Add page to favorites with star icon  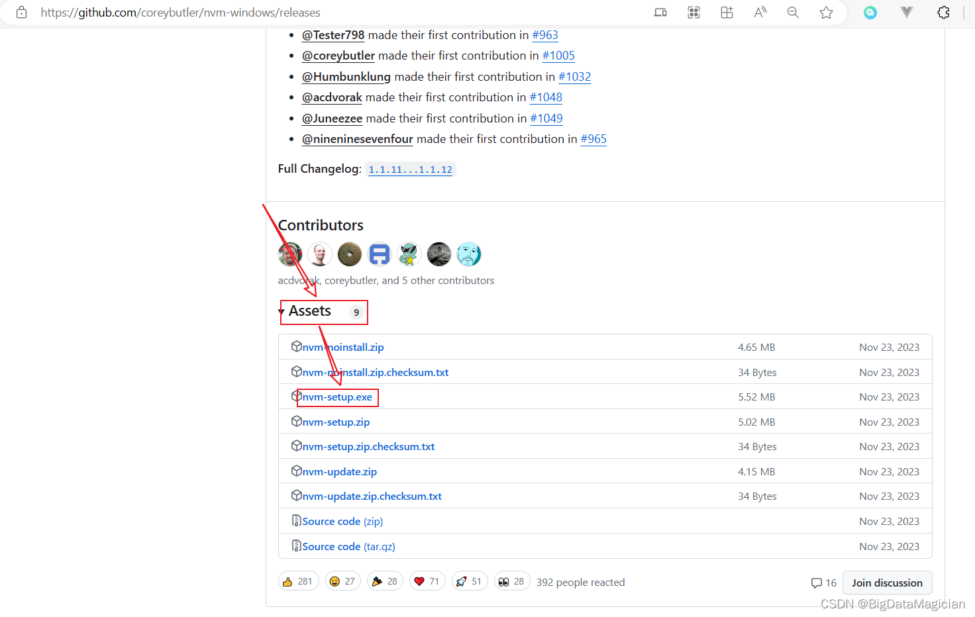tap(826, 13)
